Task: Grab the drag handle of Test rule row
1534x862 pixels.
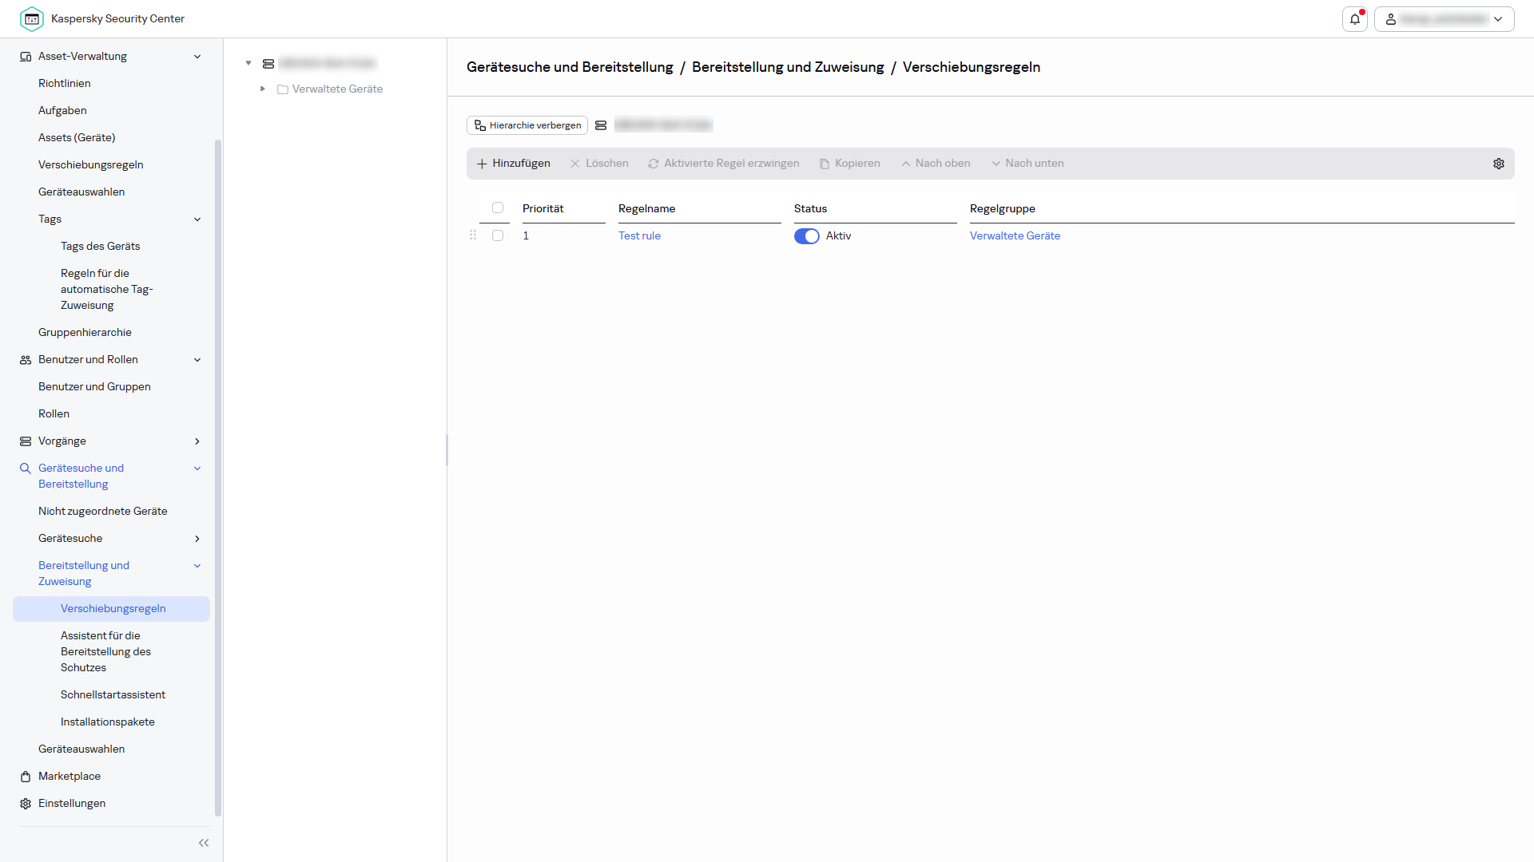Action: tap(473, 235)
